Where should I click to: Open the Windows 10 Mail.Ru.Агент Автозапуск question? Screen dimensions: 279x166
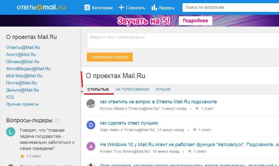(189, 144)
